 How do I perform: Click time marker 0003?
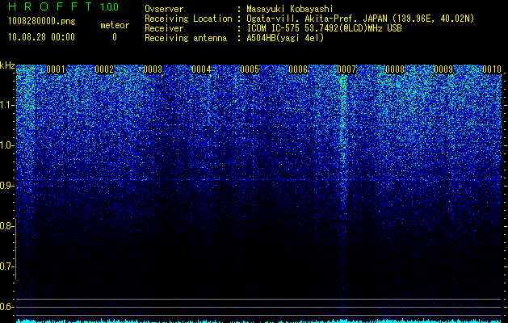click(153, 69)
